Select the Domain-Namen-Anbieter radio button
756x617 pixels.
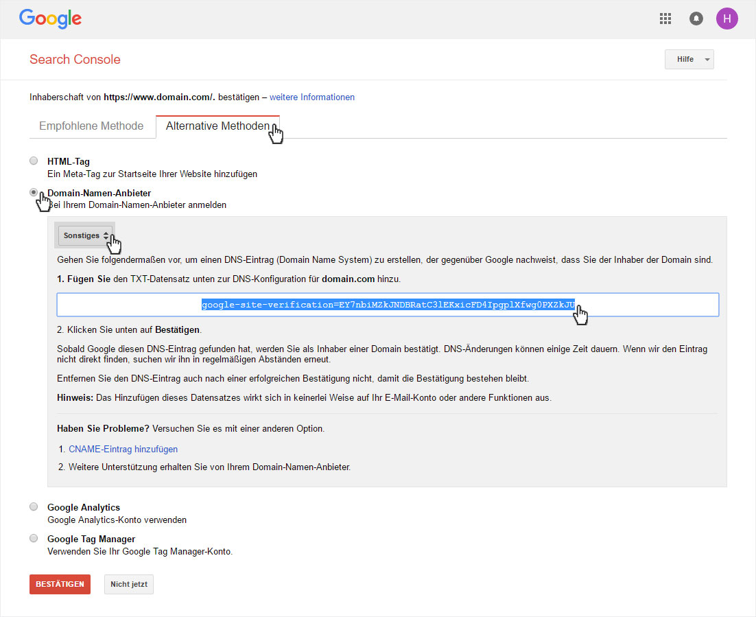[34, 192]
